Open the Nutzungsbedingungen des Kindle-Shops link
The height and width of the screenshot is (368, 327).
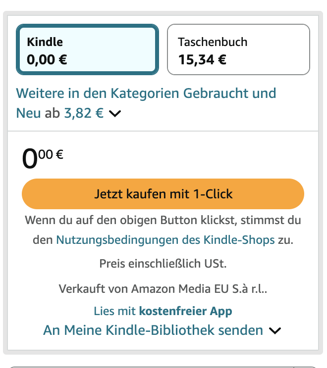165,240
